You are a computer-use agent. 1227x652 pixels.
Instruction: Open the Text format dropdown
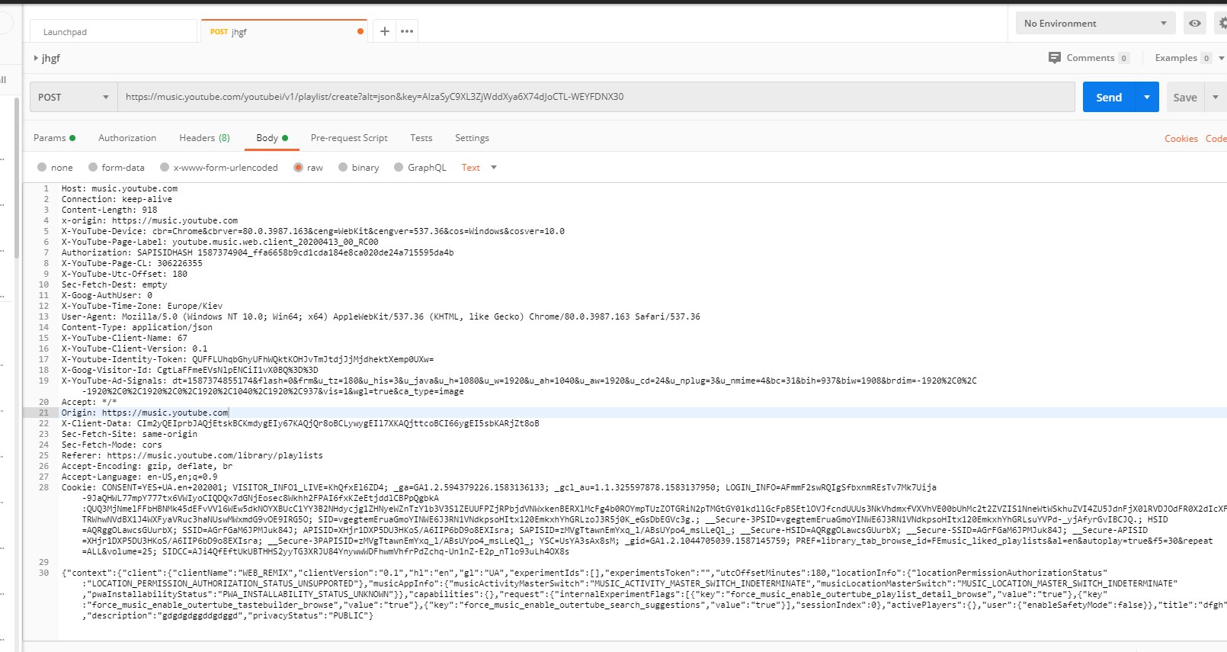479,168
